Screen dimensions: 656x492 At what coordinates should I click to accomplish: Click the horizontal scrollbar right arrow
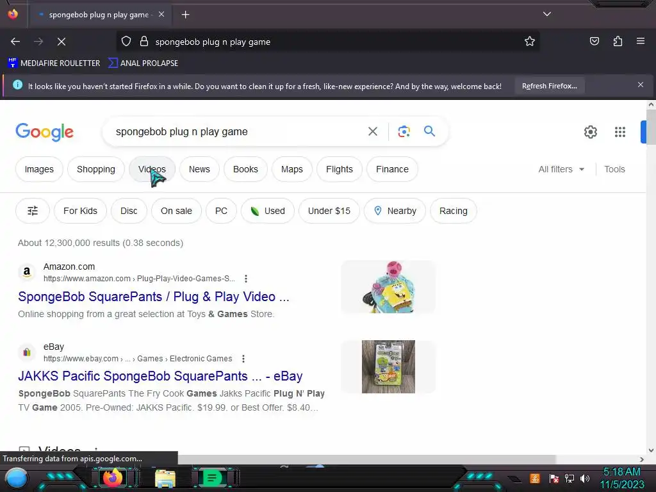click(642, 459)
